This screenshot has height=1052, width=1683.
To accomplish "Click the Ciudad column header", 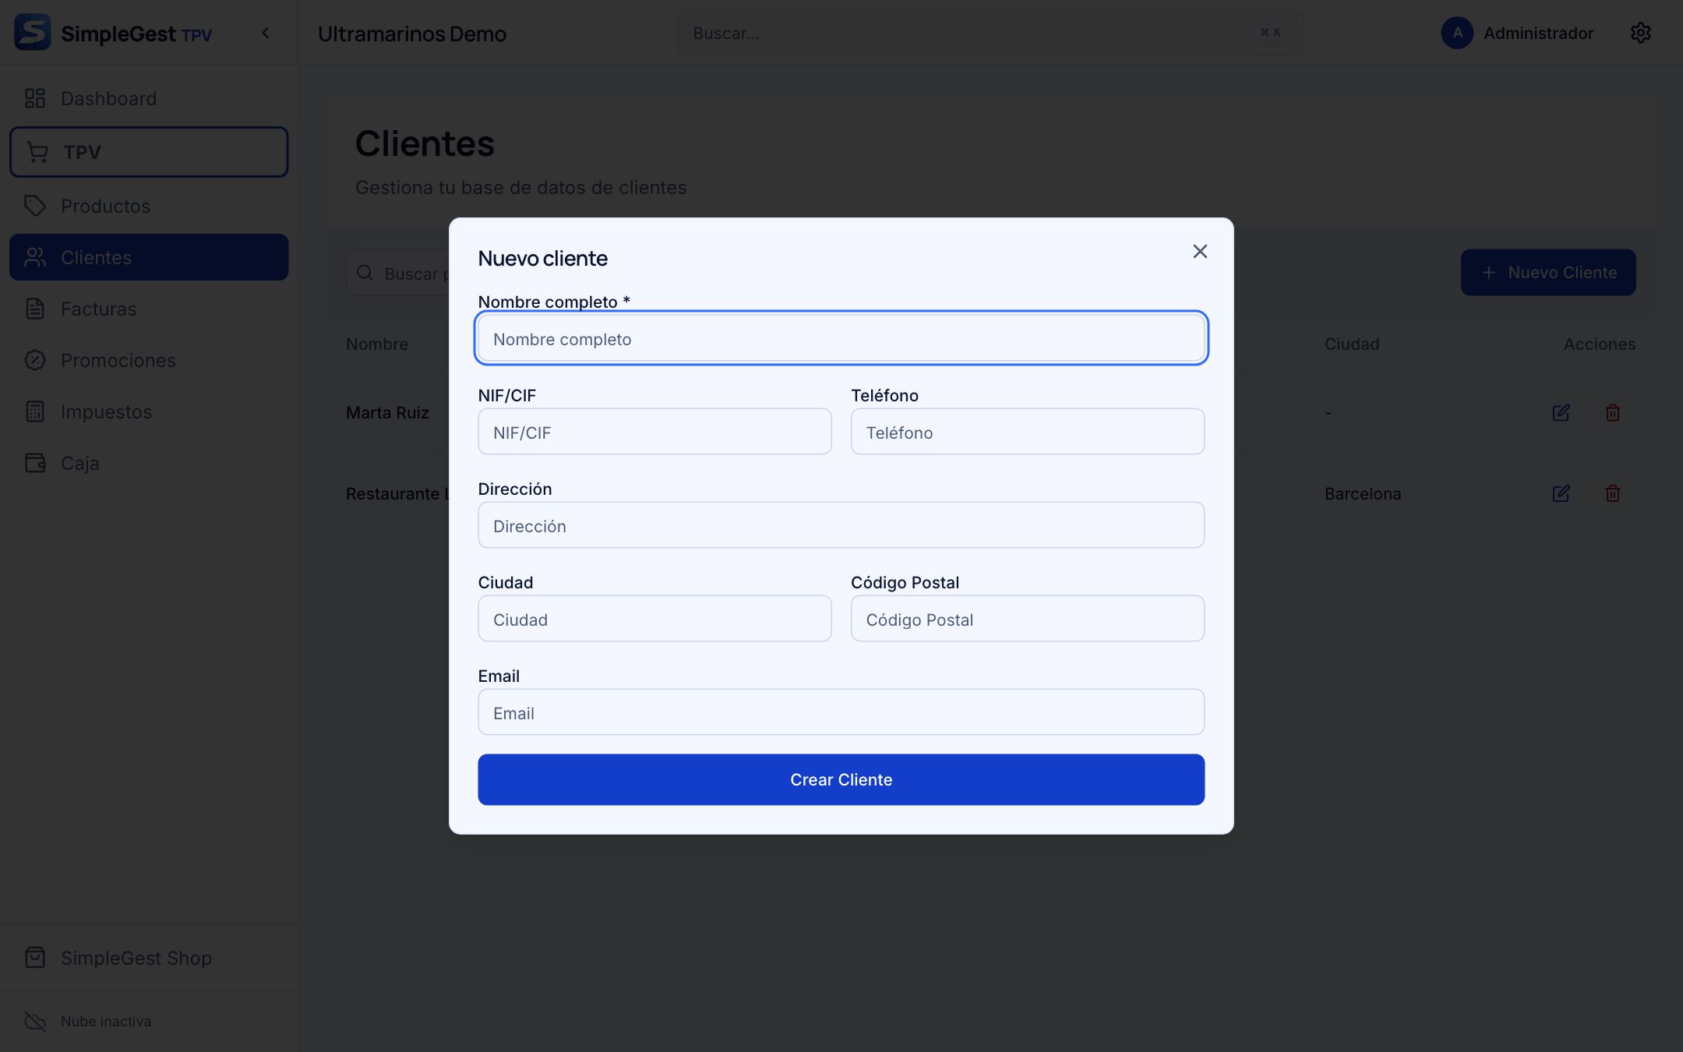I will tap(1352, 344).
